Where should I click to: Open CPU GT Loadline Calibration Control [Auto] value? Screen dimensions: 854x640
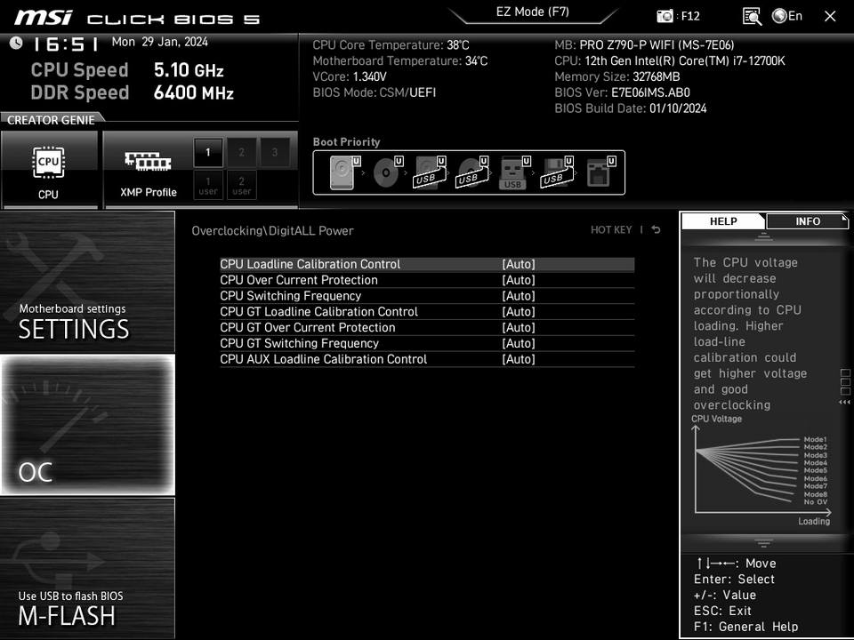pyautogui.click(x=519, y=311)
